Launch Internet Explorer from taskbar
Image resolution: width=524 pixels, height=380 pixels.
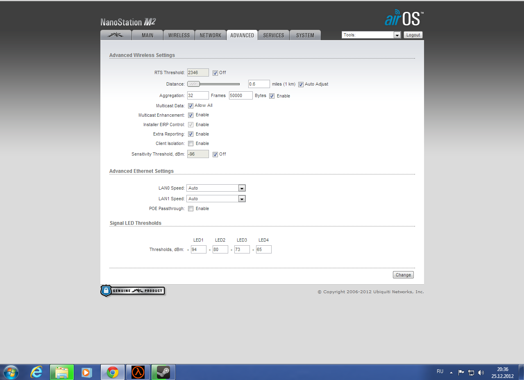click(x=36, y=372)
